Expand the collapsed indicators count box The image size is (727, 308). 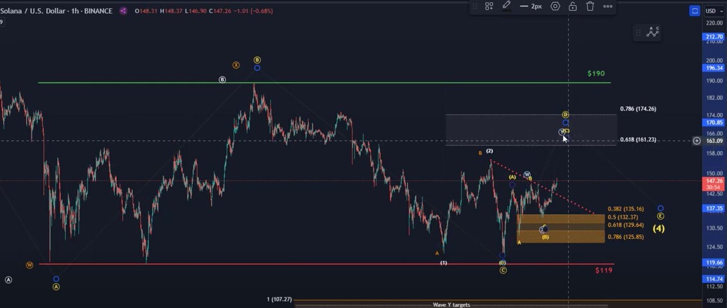[1, 22]
